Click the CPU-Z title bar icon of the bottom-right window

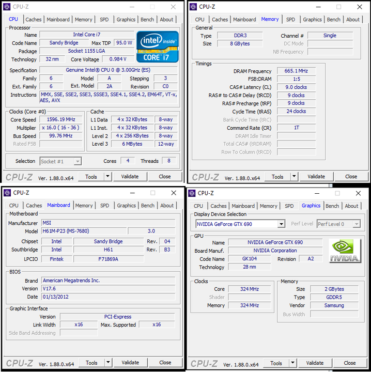point(192,193)
